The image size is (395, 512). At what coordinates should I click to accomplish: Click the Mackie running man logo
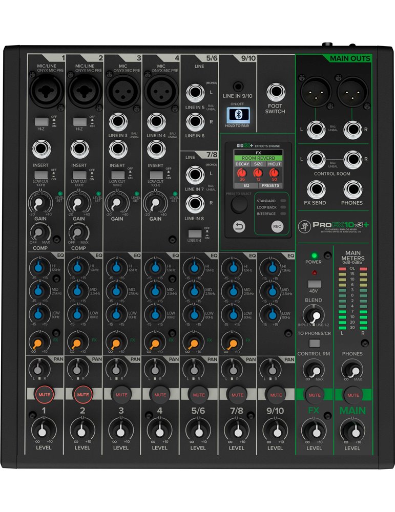304,226
